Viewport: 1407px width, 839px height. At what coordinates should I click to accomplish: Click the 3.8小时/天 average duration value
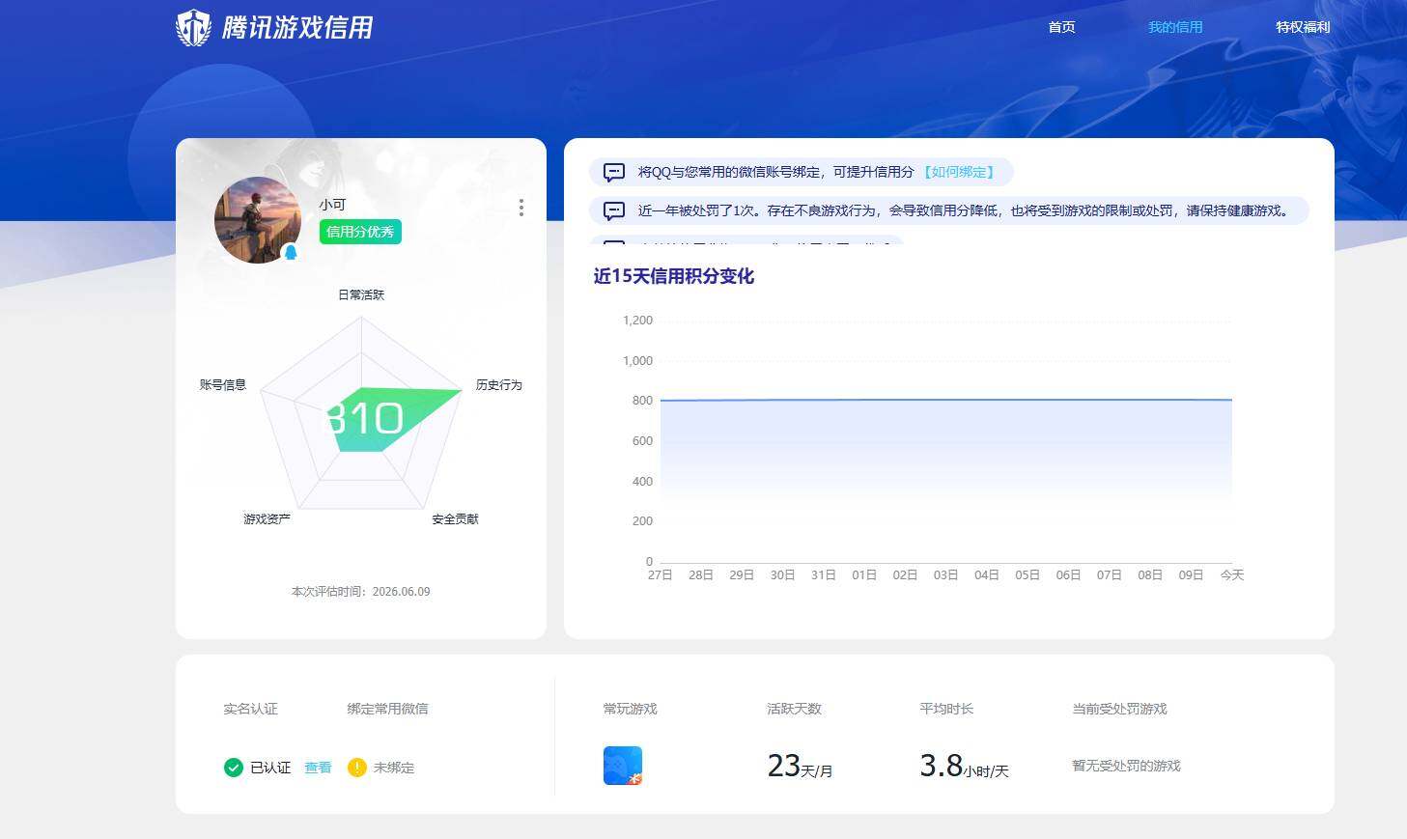pyautogui.click(x=964, y=766)
